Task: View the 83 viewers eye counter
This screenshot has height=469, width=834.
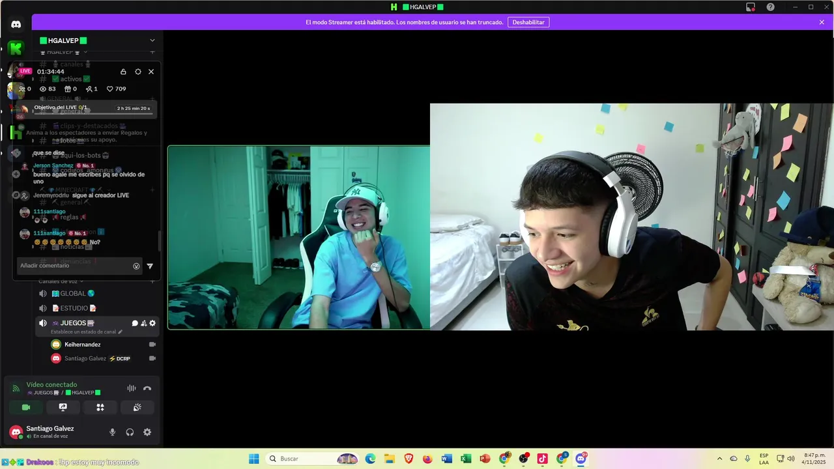Action: click(48, 89)
